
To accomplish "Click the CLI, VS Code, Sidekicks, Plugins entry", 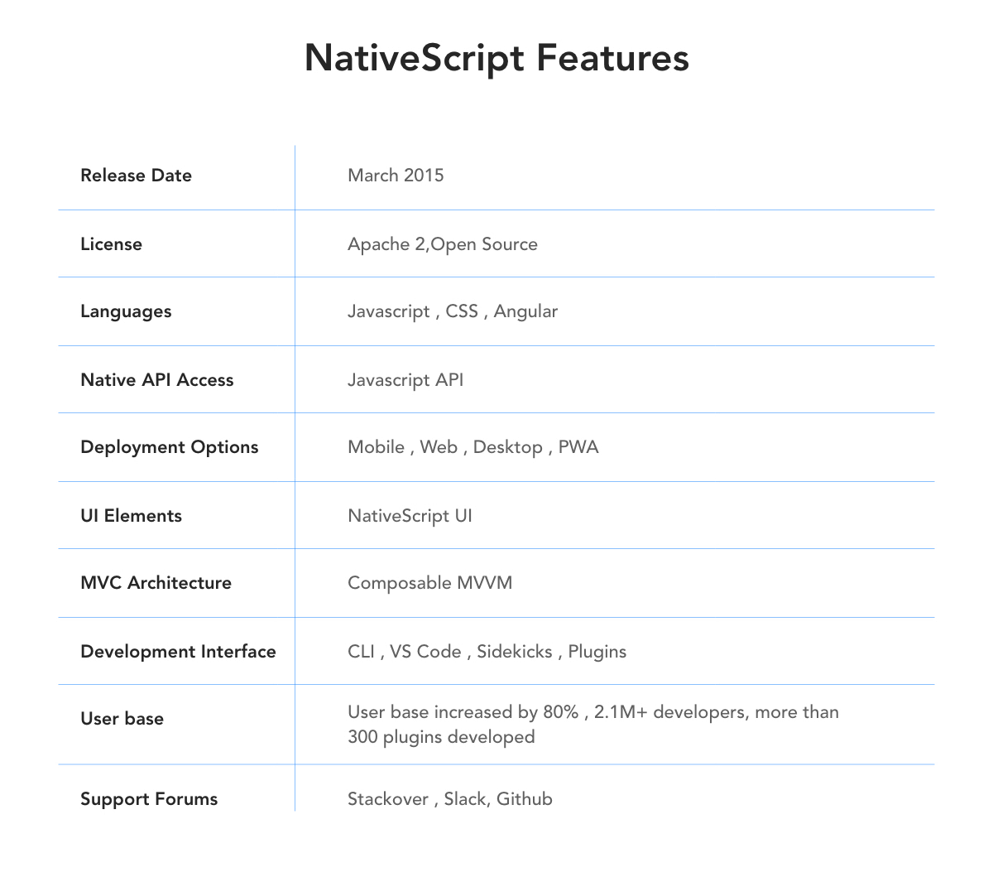I will coord(487,652).
